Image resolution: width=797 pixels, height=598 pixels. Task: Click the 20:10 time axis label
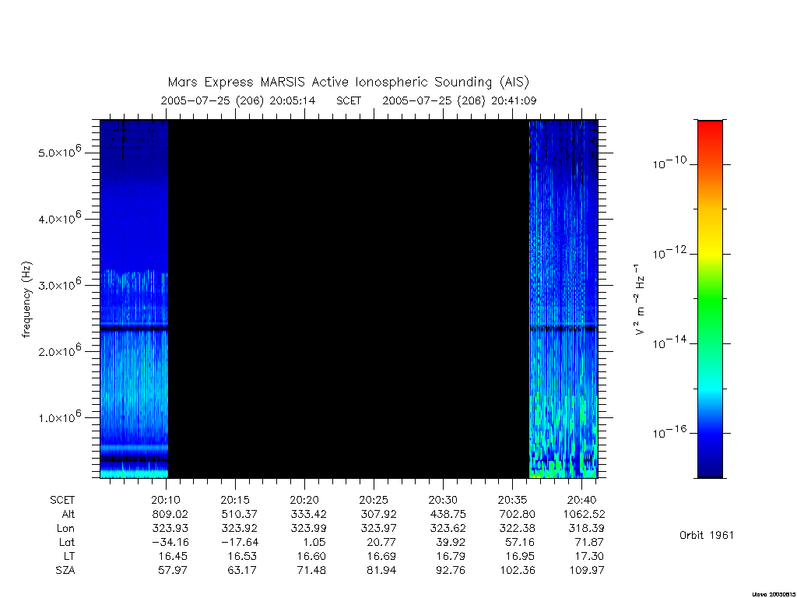pos(166,500)
